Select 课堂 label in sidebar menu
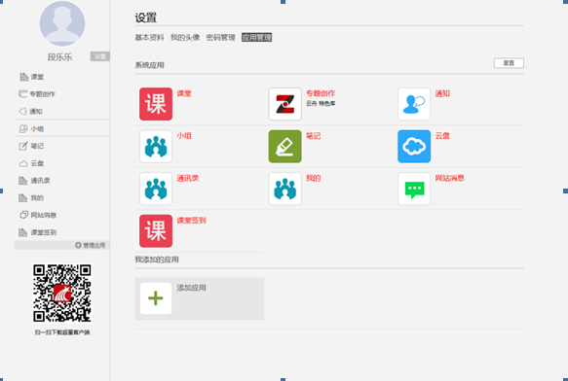The width and height of the screenshot is (568, 381). pos(37,77)
